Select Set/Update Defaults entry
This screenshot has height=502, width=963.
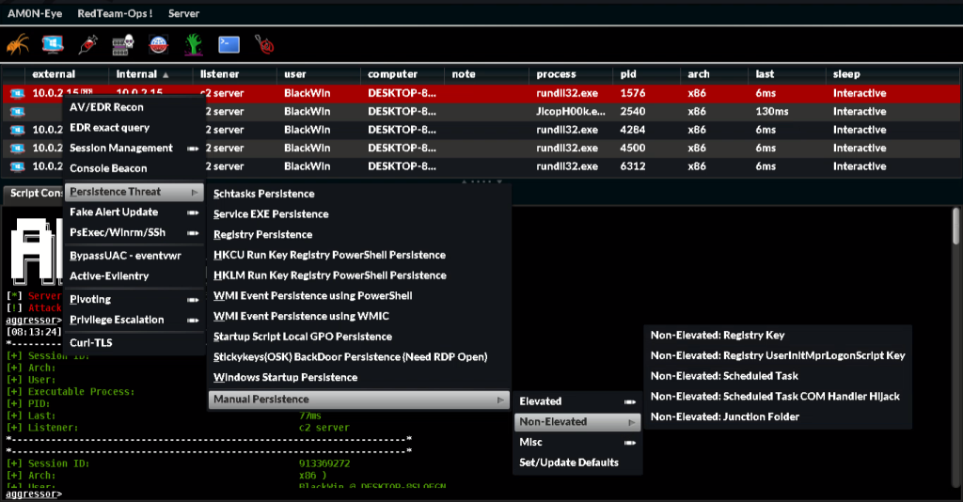577,463
